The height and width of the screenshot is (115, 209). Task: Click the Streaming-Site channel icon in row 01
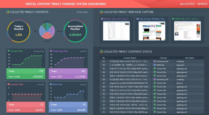(x=155, y=61)
